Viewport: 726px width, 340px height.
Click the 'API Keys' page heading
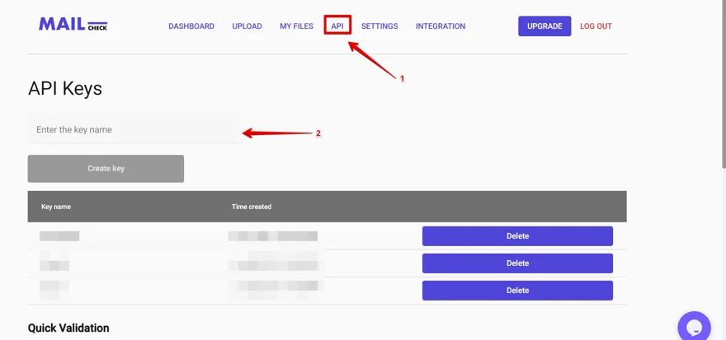click(x=65, y=88)
